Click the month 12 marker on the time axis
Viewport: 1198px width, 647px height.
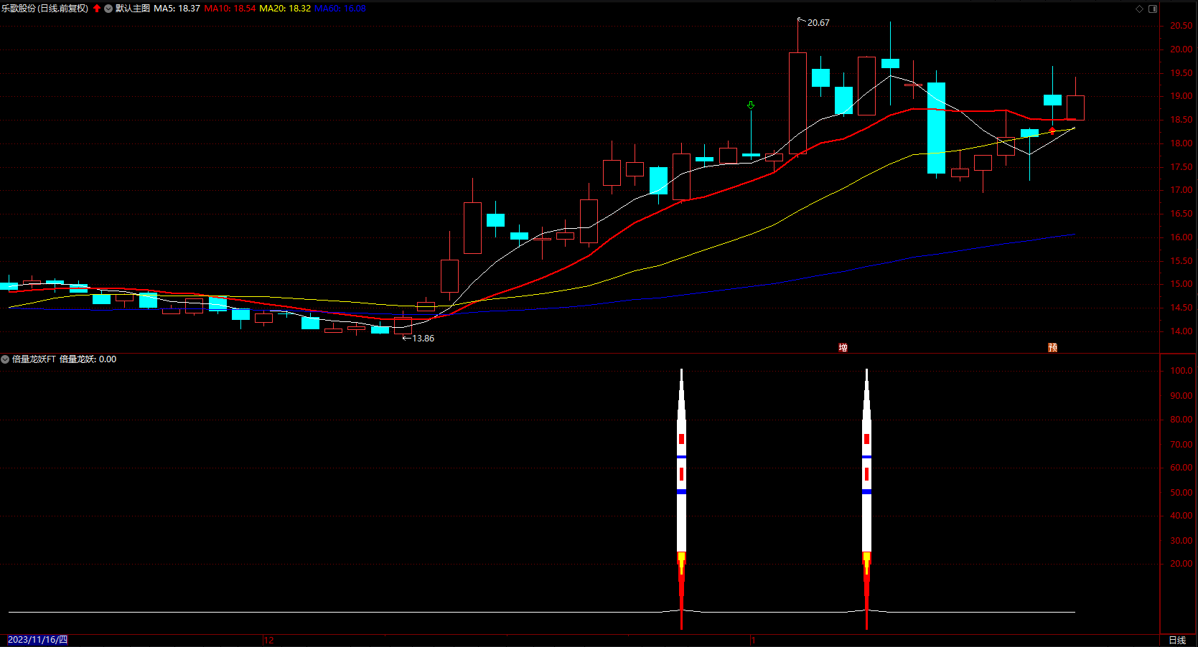[x=269, y=641]
